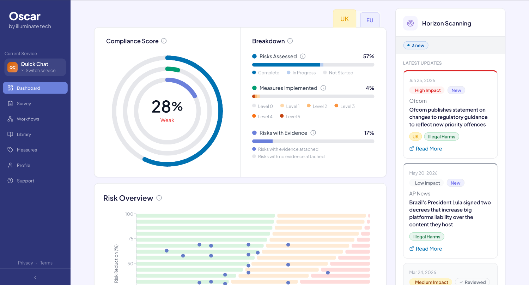Click Read More on Ofcom update
This screenshot has width=529, height=285.
[x=426, y=149]
